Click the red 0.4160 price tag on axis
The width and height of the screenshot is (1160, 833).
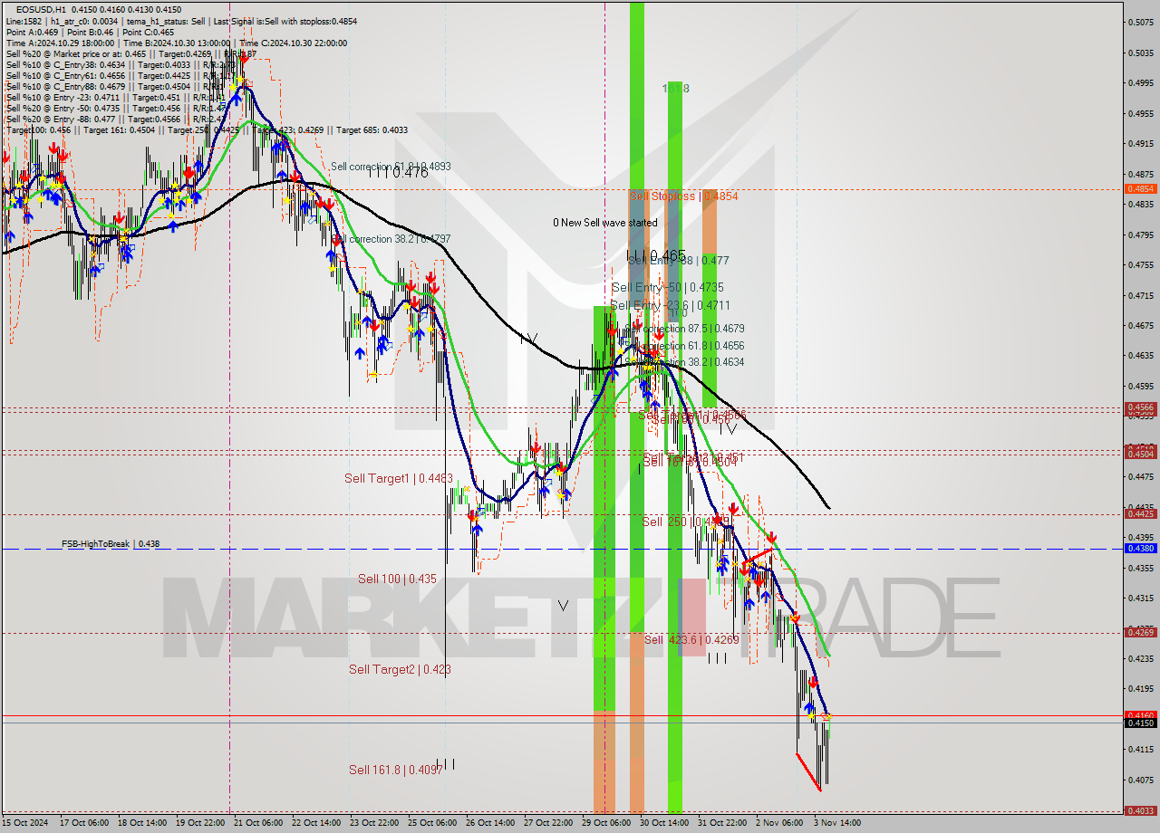pos(1140,714)
